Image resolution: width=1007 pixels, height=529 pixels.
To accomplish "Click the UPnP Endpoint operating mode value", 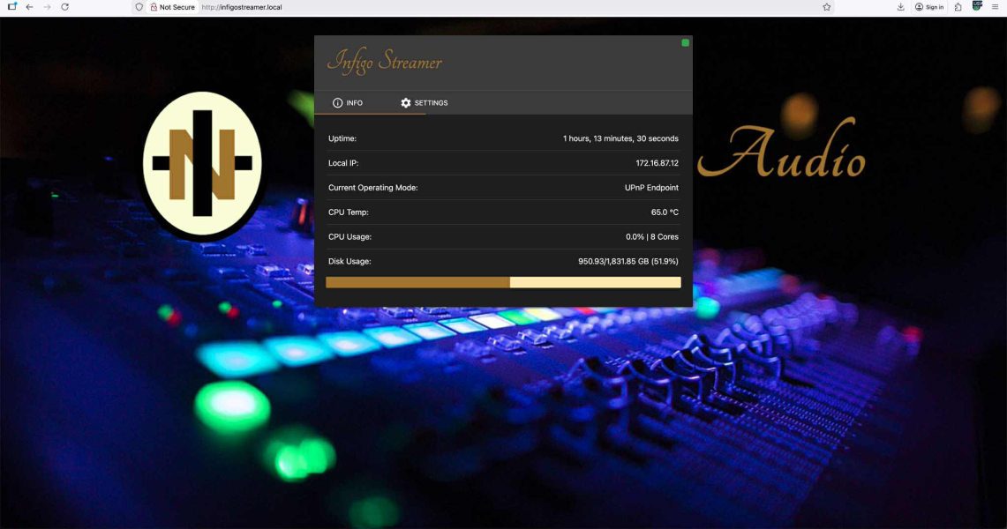I will (651, 188).
